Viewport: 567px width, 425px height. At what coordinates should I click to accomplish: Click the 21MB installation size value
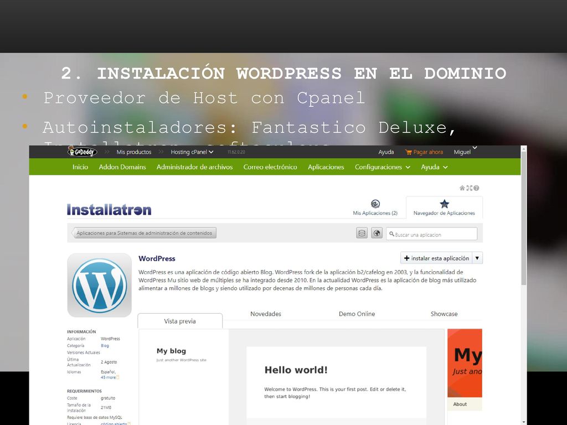click(106, 407)
